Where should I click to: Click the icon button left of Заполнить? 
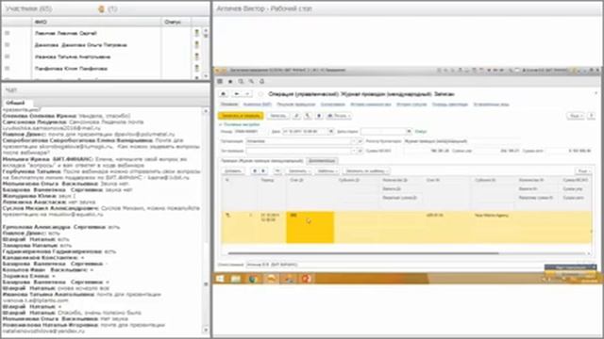click(x=277, y=171)
